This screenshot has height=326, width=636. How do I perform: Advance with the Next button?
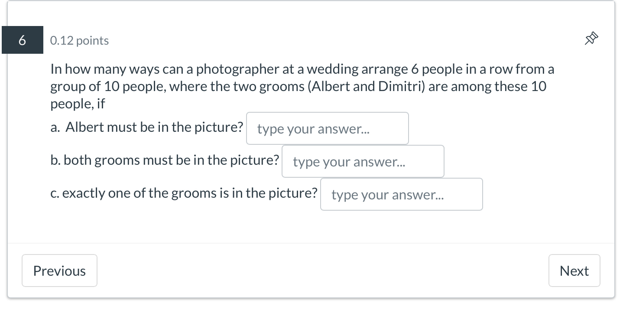(x=574, y=271)
